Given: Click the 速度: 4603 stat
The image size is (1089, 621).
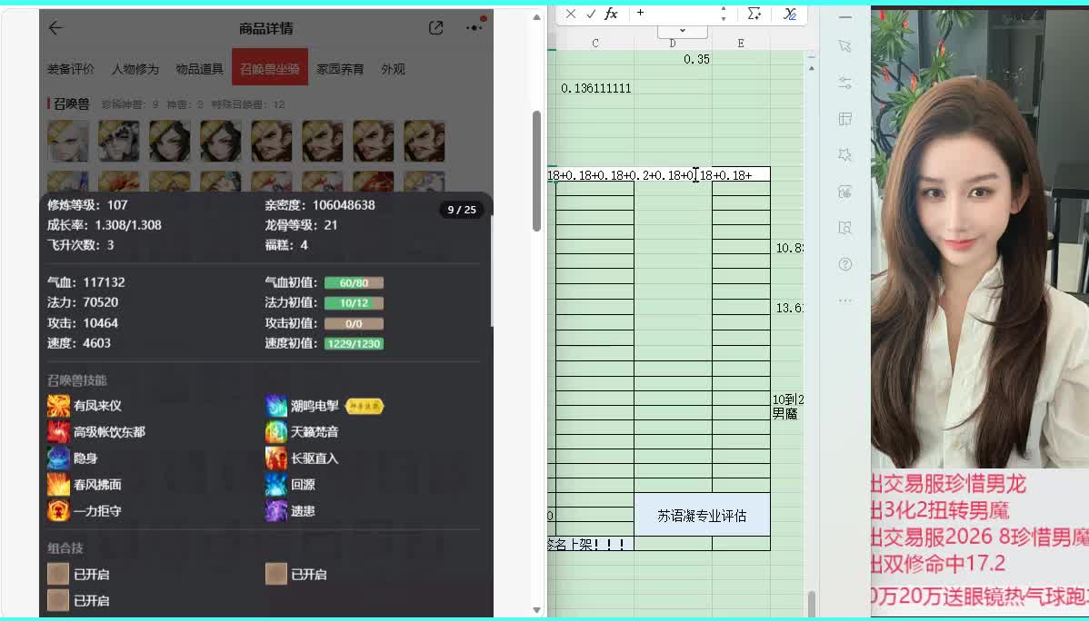Looking at the screenshot, I should (79, 343).
